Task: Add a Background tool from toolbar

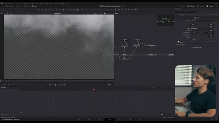Action: coord(39,10)
